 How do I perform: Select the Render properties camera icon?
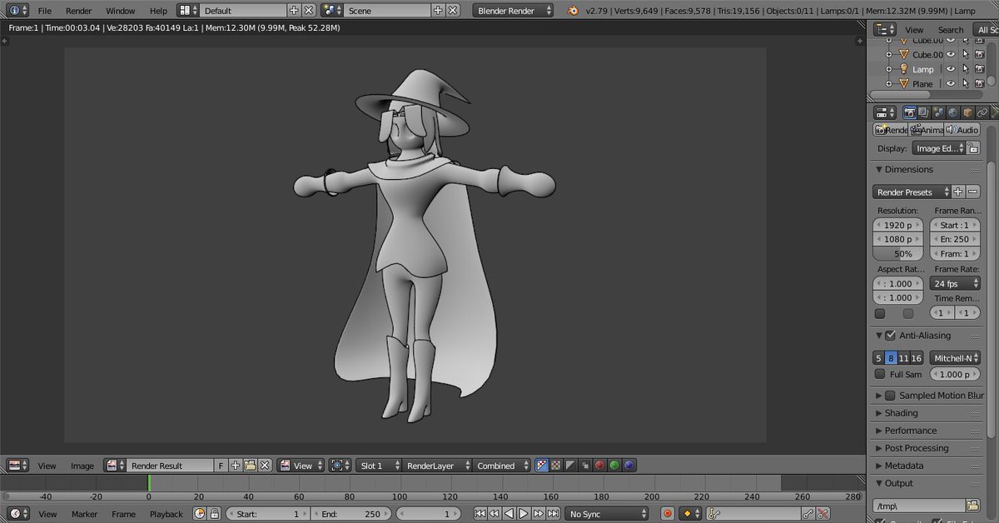pos(909,113)
